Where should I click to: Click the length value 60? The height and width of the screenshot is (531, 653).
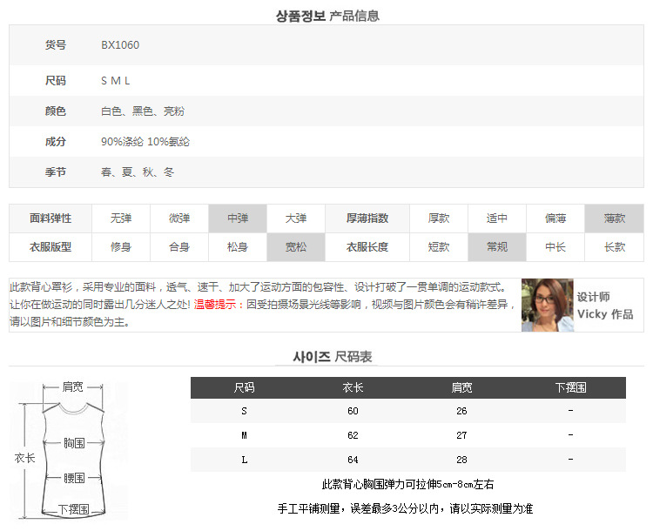pos(353,411)
